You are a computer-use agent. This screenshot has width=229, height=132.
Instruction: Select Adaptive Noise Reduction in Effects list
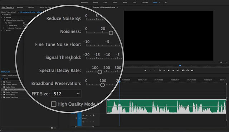coord(16,90)
